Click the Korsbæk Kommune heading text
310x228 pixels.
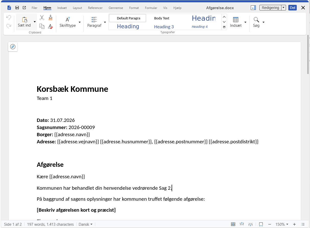click(73, 89)
